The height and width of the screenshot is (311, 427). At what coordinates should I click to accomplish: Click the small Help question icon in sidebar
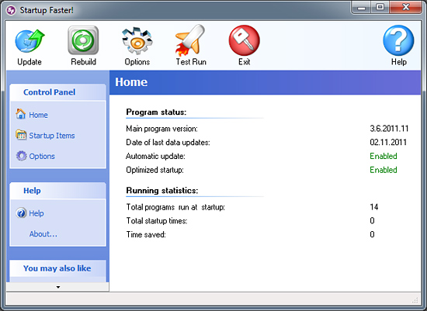click(x=21, y=213)
